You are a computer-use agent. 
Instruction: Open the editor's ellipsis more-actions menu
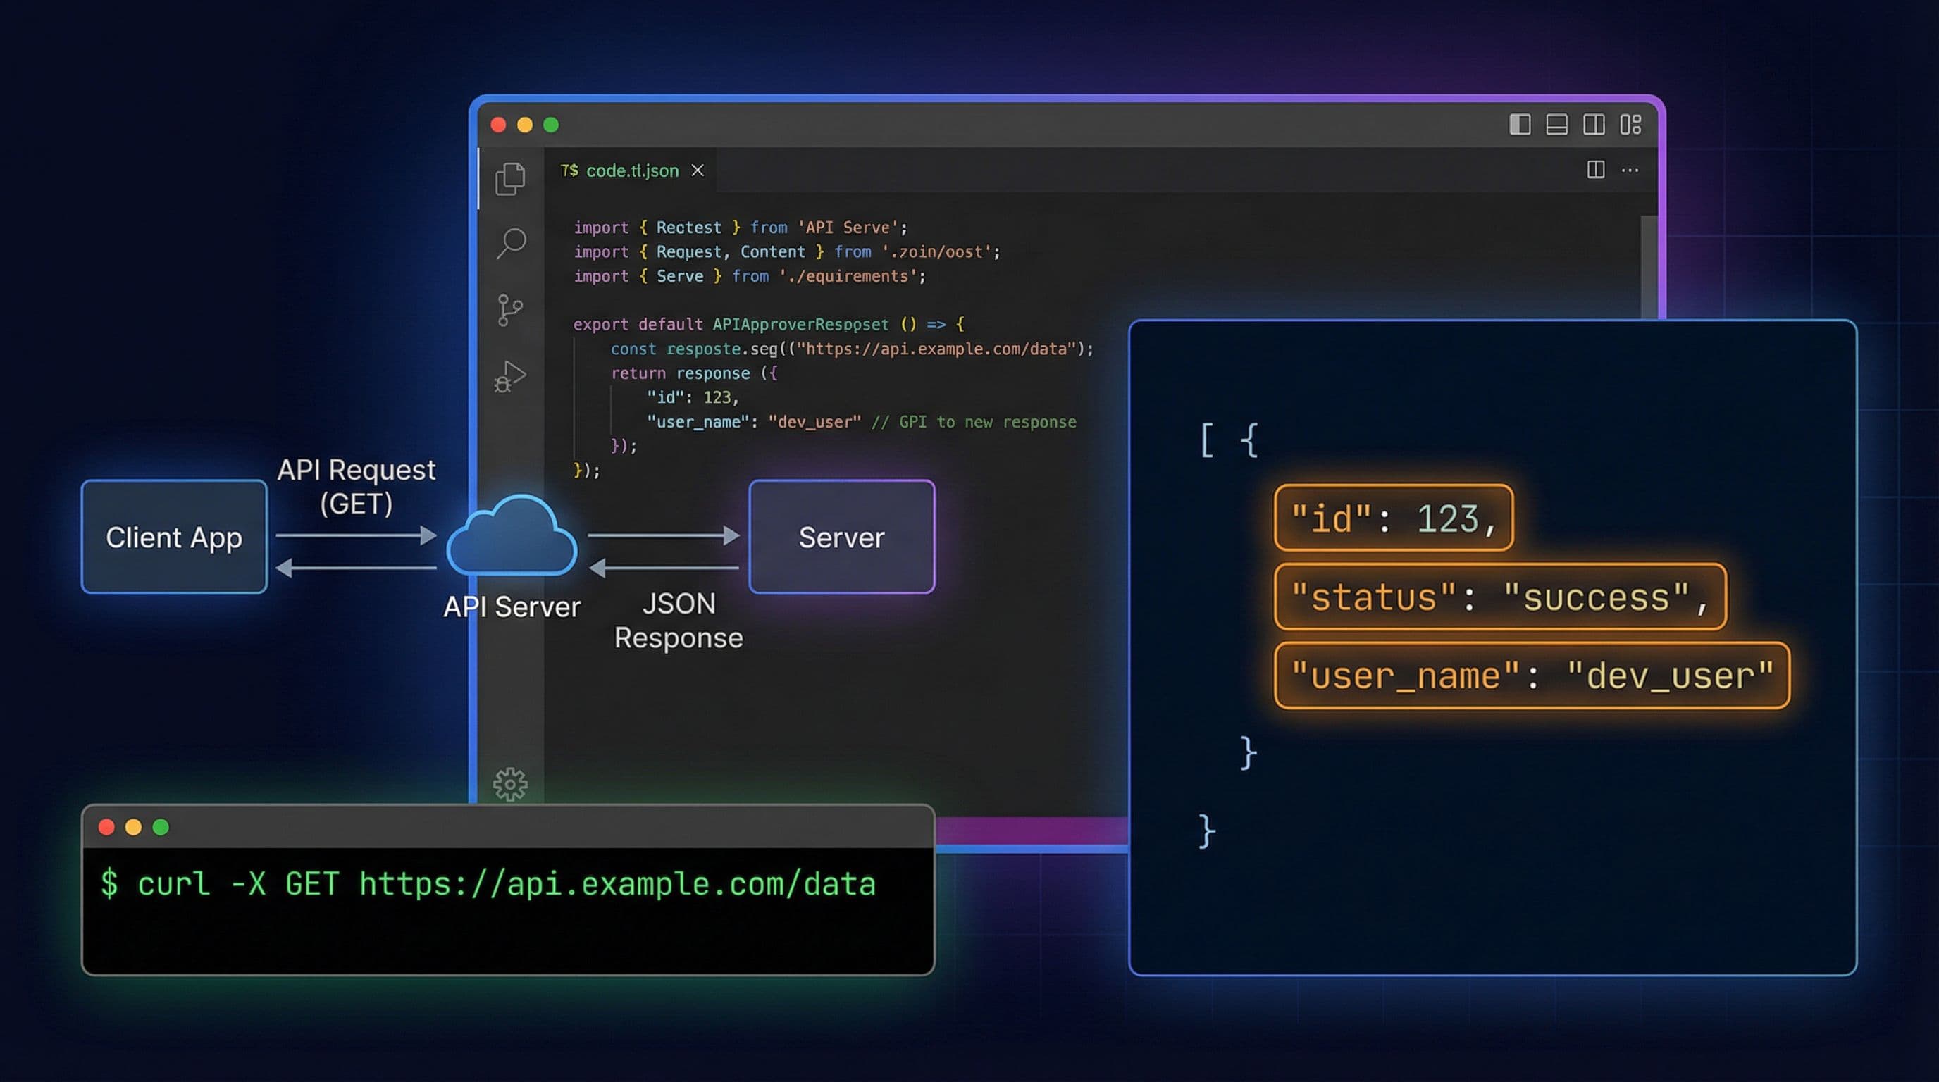click(x=1630, y=170)
